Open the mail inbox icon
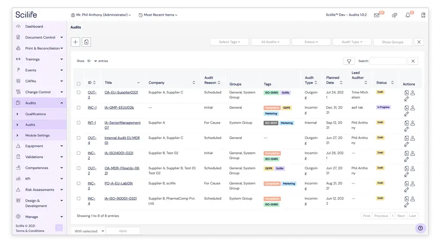Image resolution: width=442 pixels, height=247 pixels. pos(377,15)
